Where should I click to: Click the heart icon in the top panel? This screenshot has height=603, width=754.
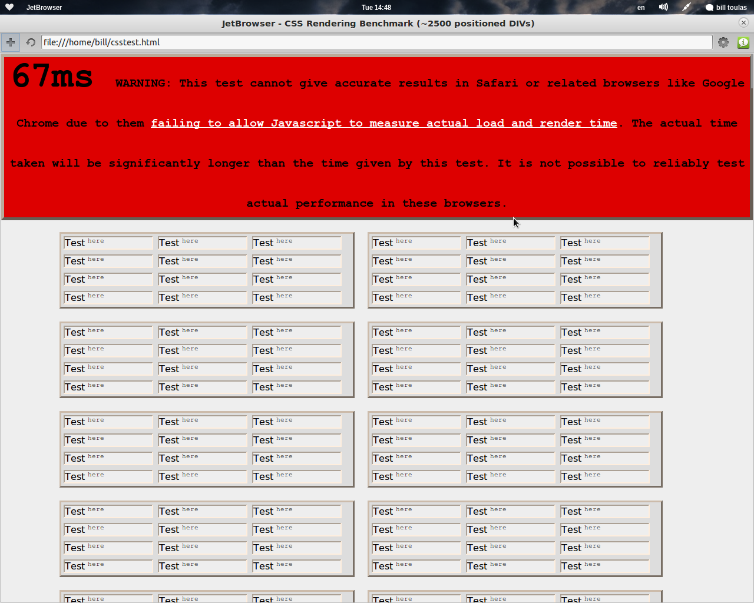tap(9, 8)
